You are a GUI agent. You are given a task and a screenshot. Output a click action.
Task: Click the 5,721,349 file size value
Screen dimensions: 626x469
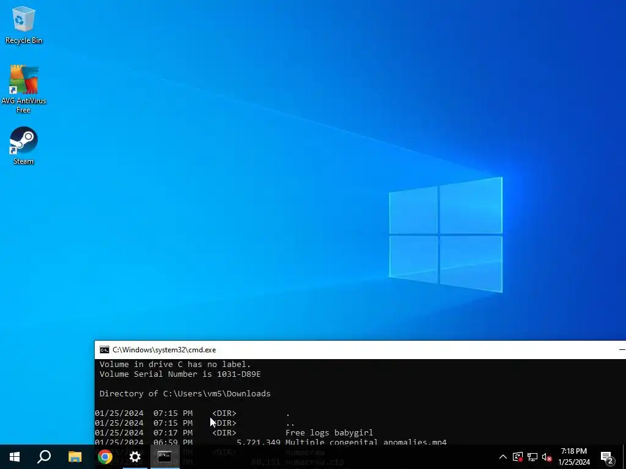coord(259,442)
